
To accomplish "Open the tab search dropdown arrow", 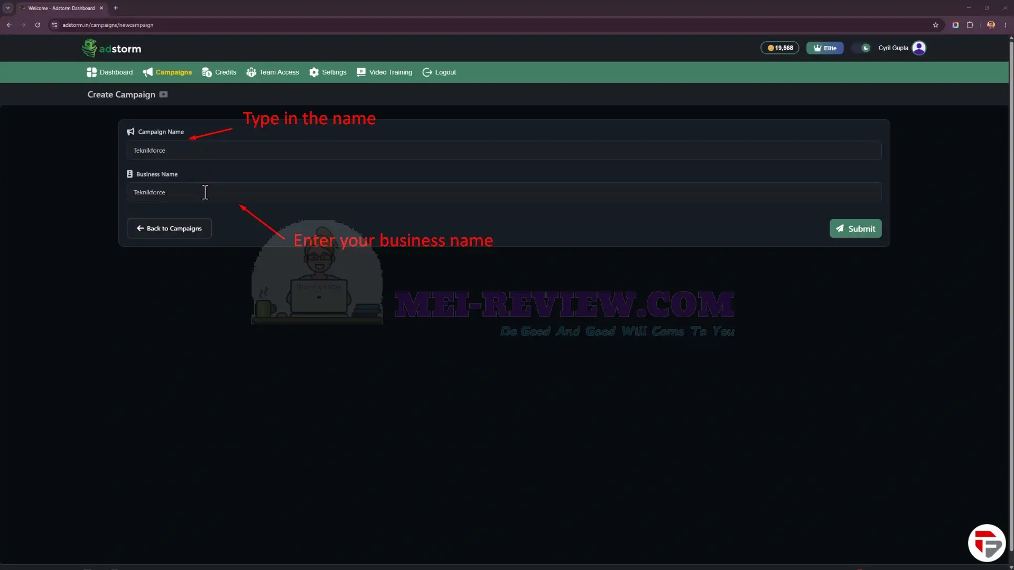I will pos(8,8).
